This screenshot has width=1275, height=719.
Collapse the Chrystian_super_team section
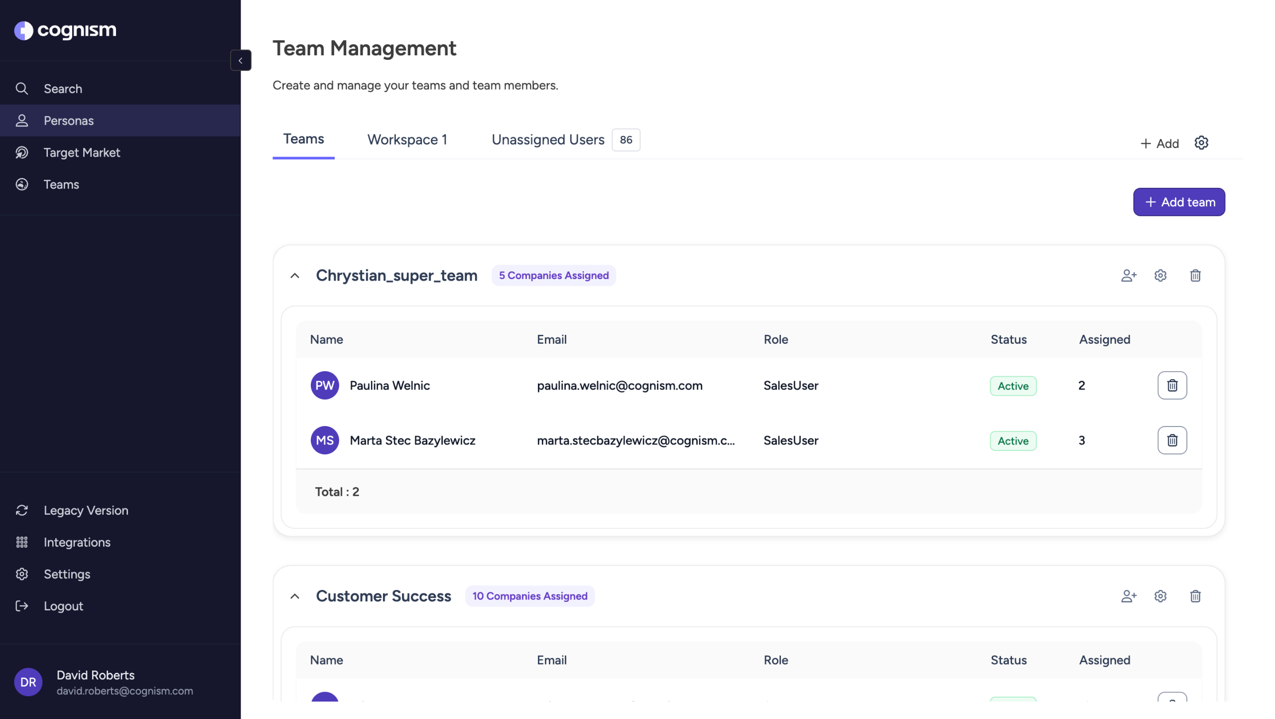(295, 276)
